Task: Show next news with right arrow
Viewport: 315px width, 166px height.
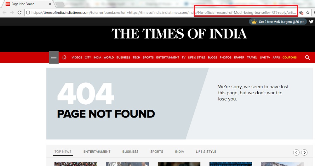Action: 304,152
